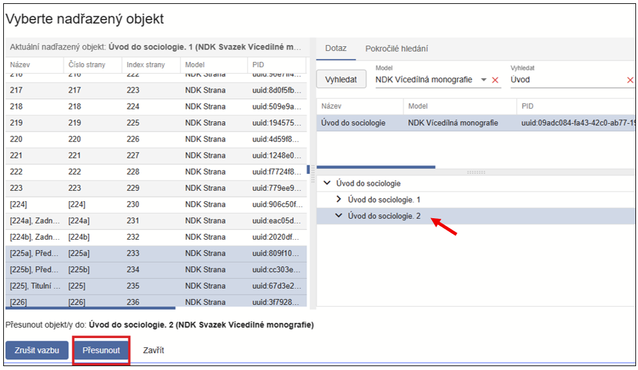Open the Model dropdown arrow
This screenshot has height=370, width=638.
(484, 80)
